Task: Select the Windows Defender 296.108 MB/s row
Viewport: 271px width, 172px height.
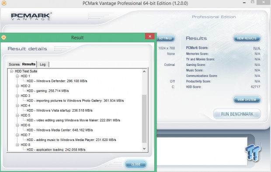Action: pyautogui.click(x=57, y=81)
